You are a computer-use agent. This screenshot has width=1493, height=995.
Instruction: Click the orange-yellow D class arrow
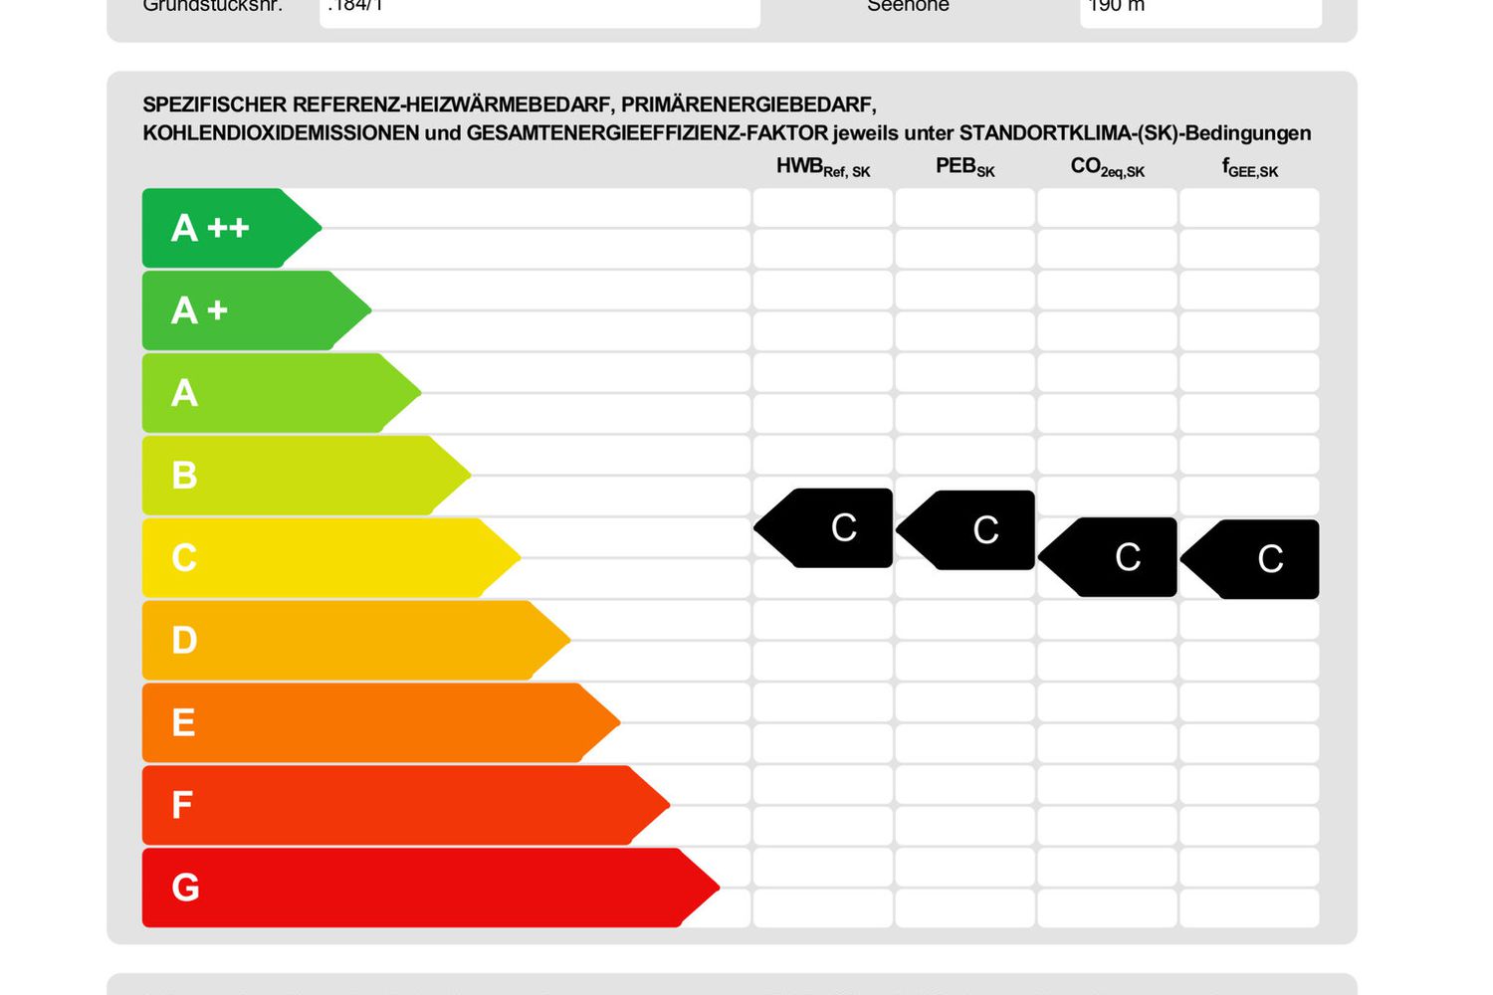(355, 641)
